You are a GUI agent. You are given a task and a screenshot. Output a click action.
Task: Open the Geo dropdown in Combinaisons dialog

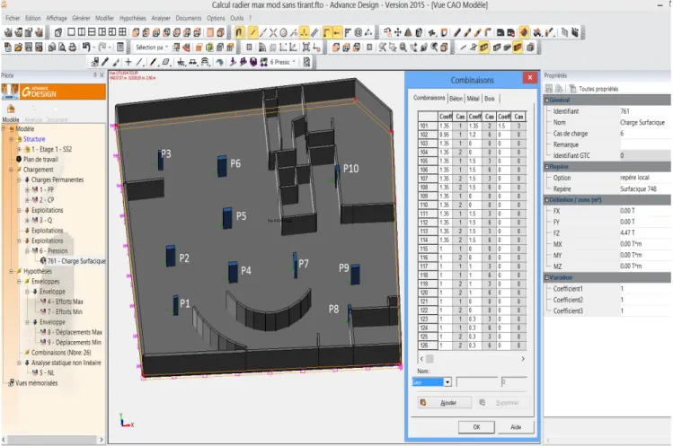point(447,382)
